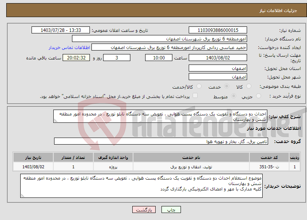Click the چاپ print button
Viewport: 307px width, 220px height.
click(171, 210)
